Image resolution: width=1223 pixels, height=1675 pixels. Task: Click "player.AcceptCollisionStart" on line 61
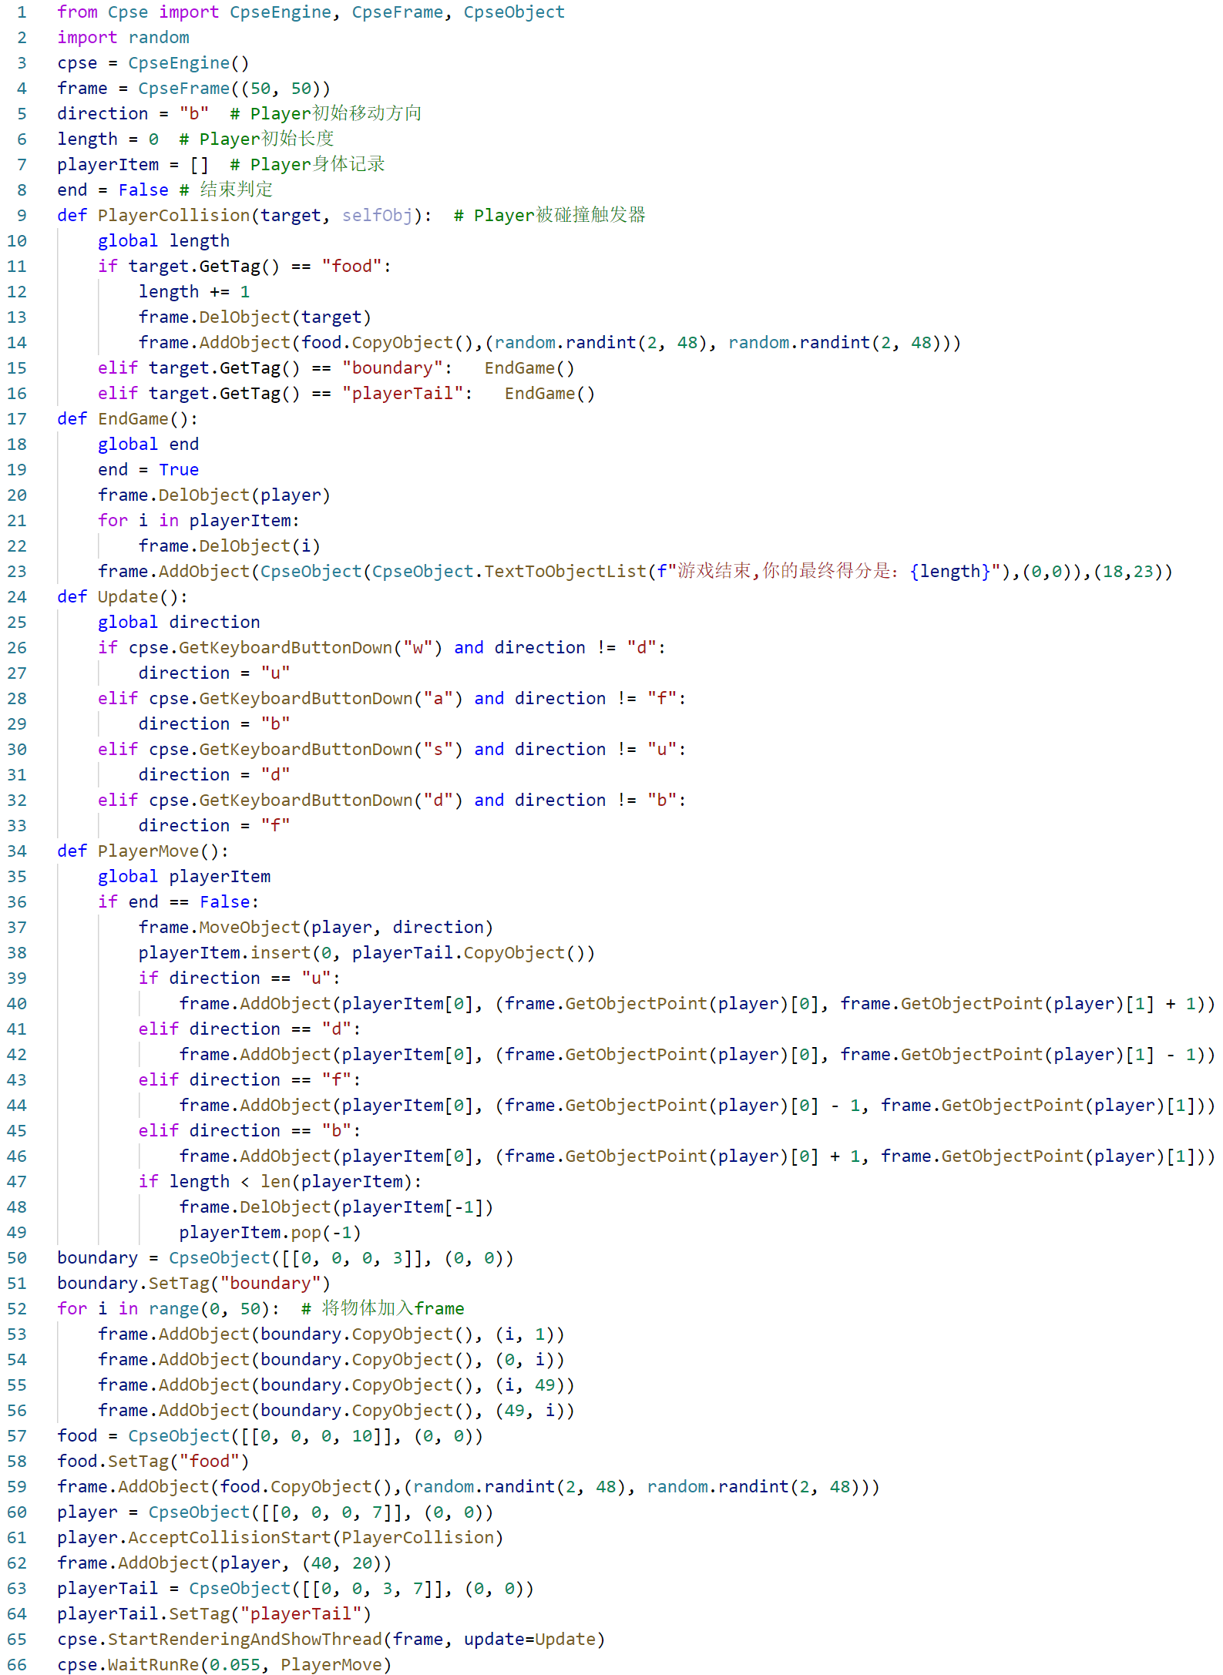tap(194, 1538)
